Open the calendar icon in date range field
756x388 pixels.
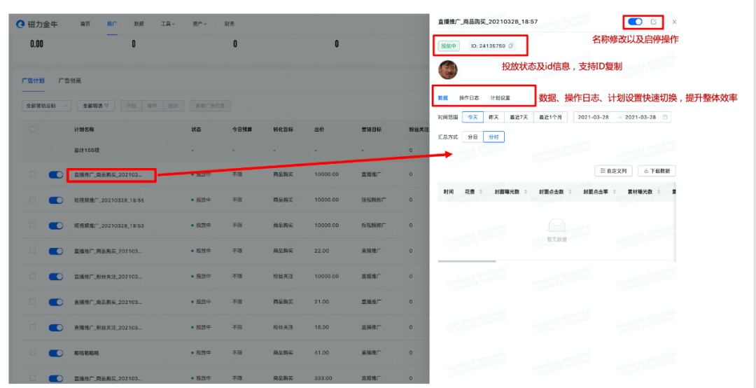tap(666, 117)
